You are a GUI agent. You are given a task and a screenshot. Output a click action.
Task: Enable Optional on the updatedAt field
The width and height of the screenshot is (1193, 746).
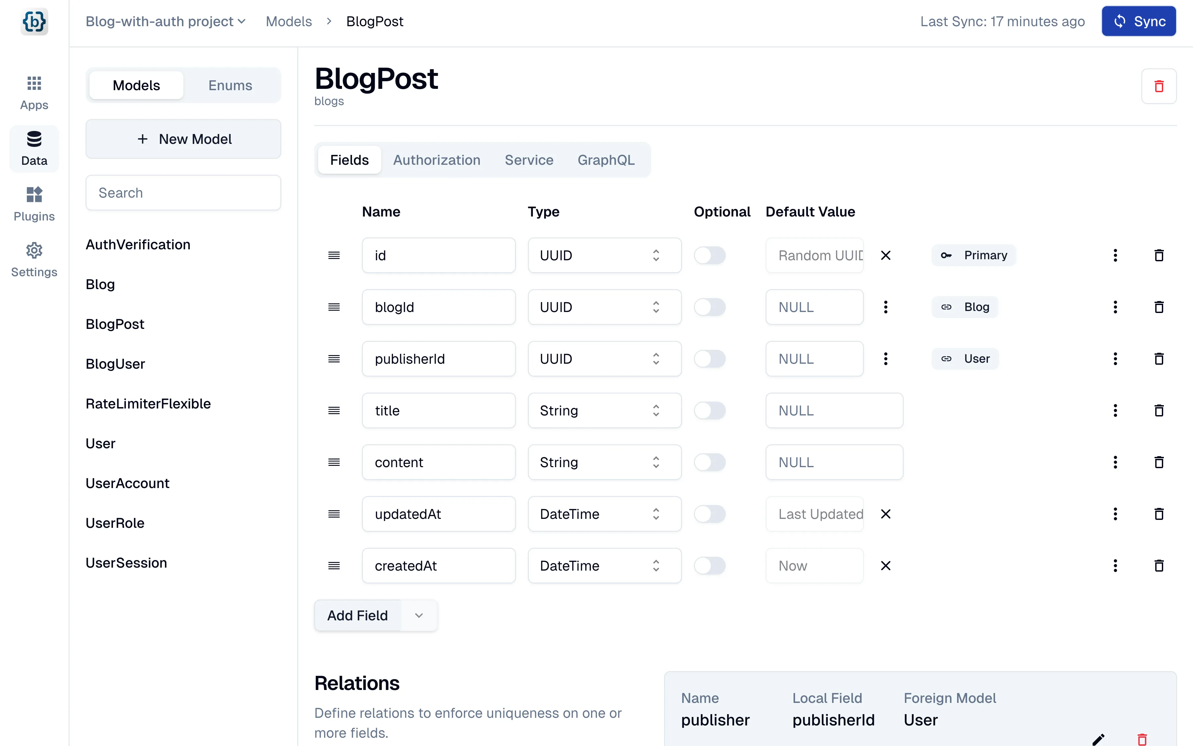[x=710, y=514]
